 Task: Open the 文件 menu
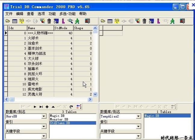click(x=9, y=14)
